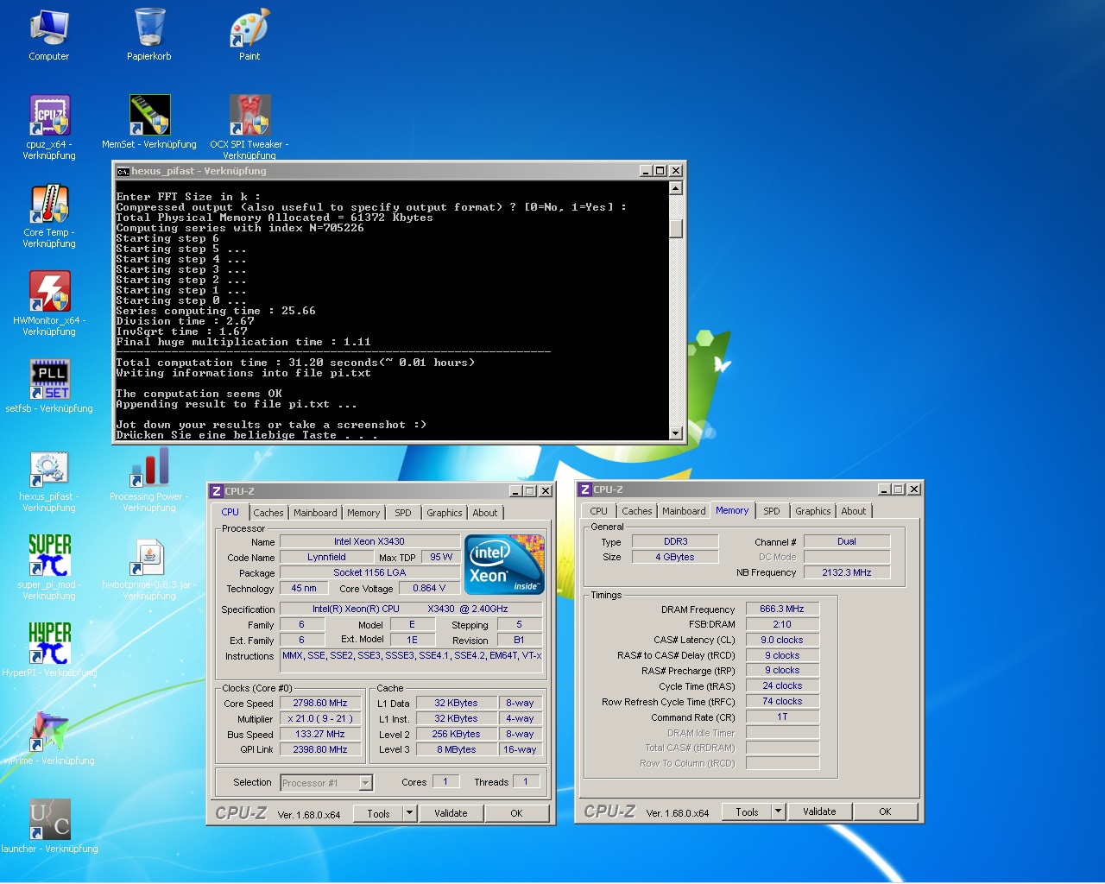1105x884 pixels.
Task: Click OK button in left CPU-Z
Action: click(x=516, y=813)
